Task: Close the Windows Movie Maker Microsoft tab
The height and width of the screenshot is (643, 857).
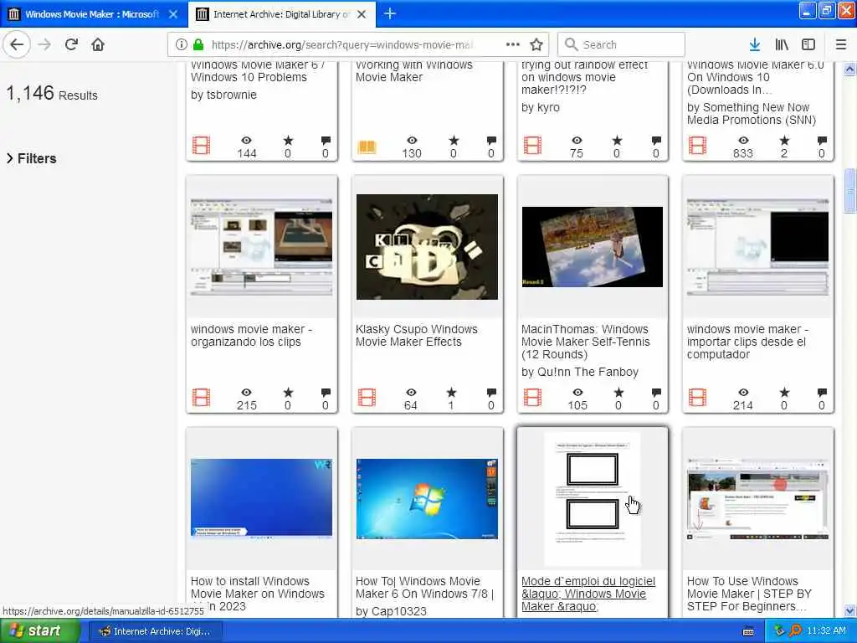Action: pos(173,14)
